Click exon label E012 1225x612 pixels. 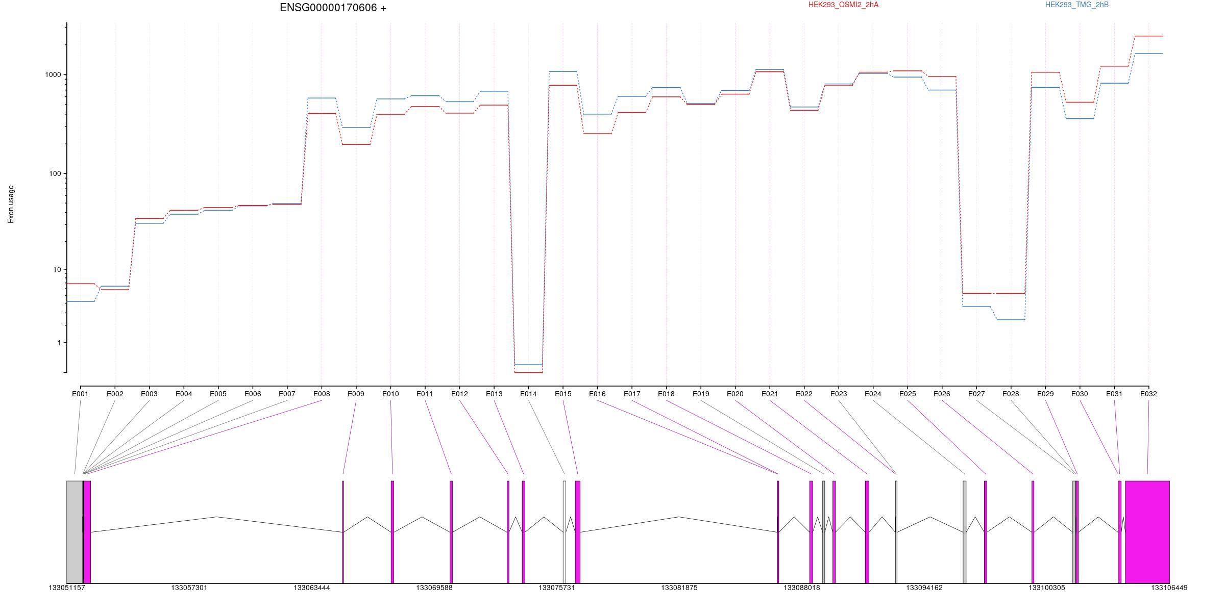pyautogui.click(x=459, y=394)
